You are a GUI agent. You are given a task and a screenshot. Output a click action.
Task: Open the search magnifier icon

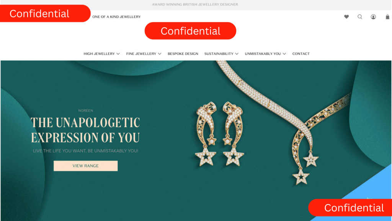tap(360, 17)
